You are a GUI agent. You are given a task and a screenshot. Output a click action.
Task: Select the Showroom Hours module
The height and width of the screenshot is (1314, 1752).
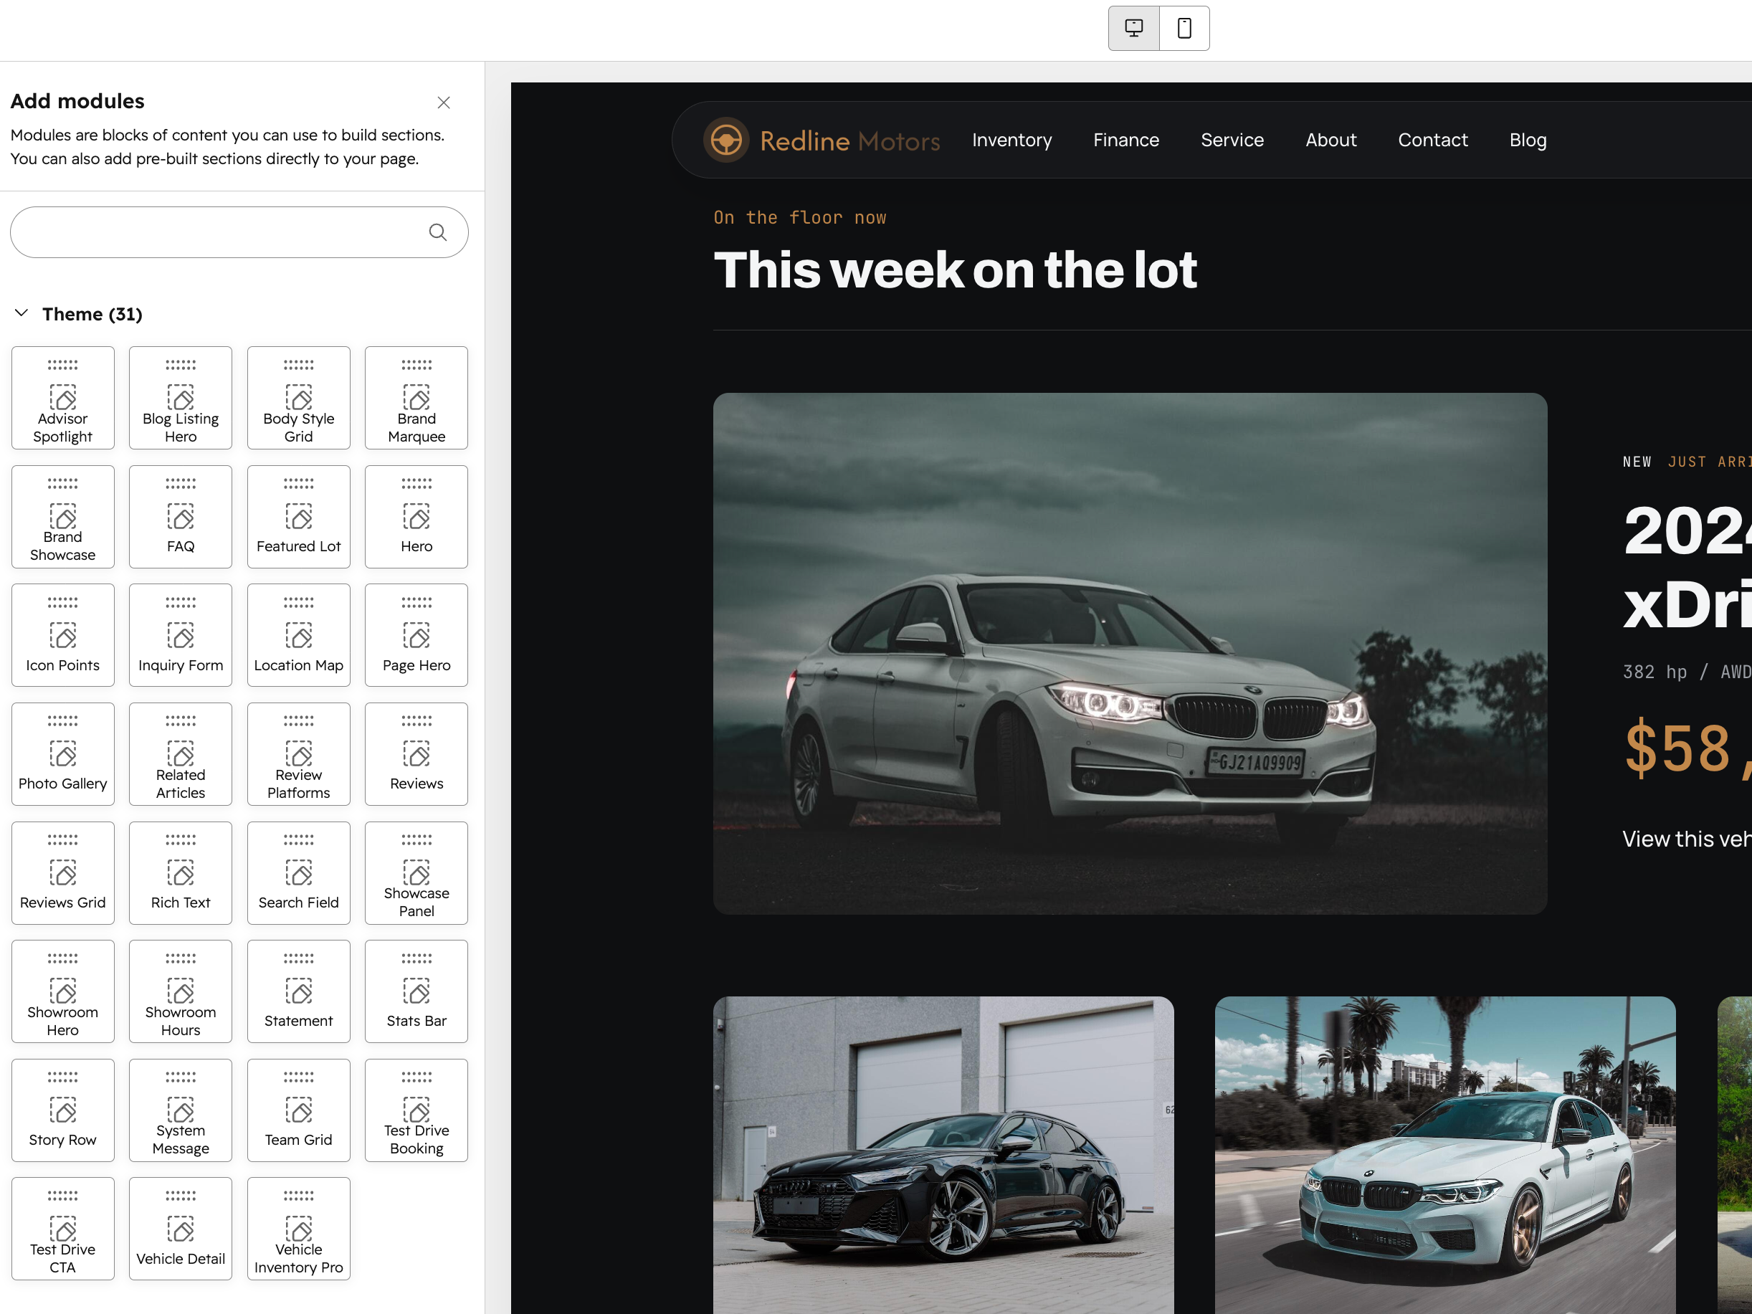[181, 991]
